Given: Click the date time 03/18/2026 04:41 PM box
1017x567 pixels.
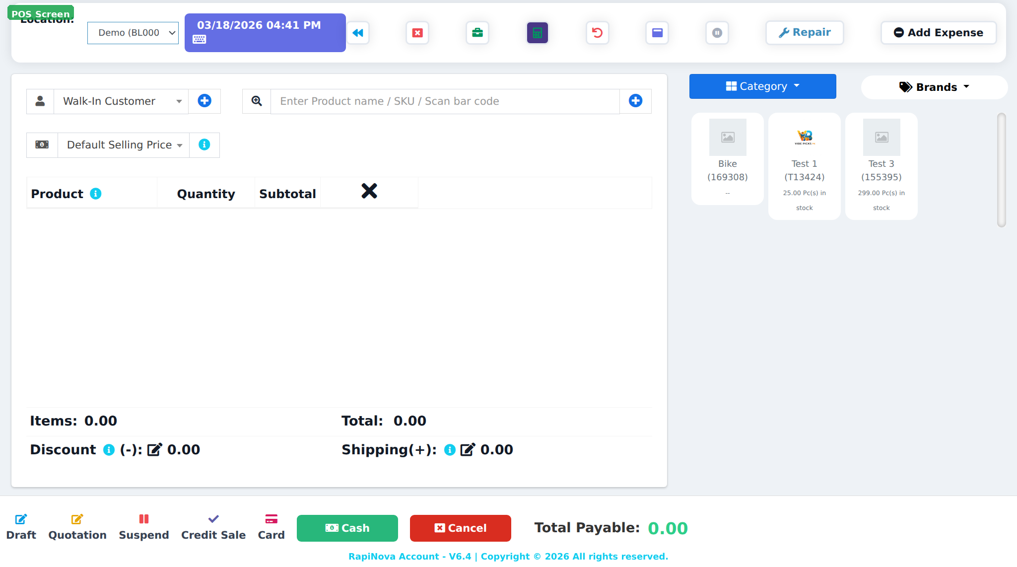Looking at the screenshot, I should (265, 33).
